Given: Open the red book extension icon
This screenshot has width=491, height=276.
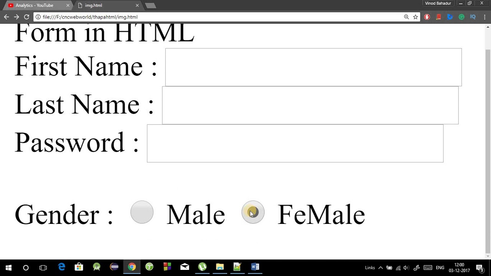Looking at the screenshot, I should click(438, 17).
